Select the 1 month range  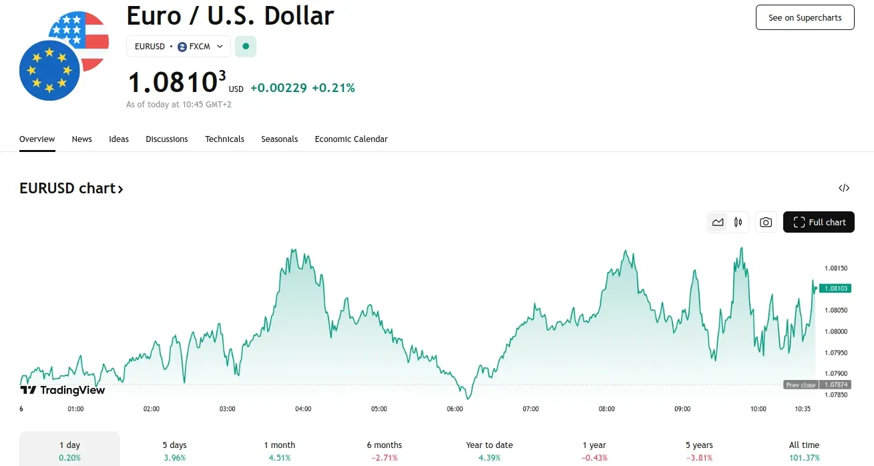279,450
